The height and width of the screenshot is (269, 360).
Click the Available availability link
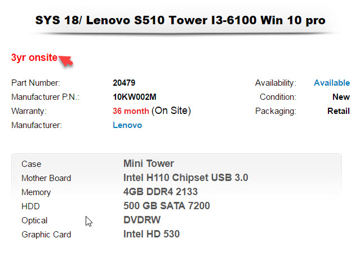331,83
